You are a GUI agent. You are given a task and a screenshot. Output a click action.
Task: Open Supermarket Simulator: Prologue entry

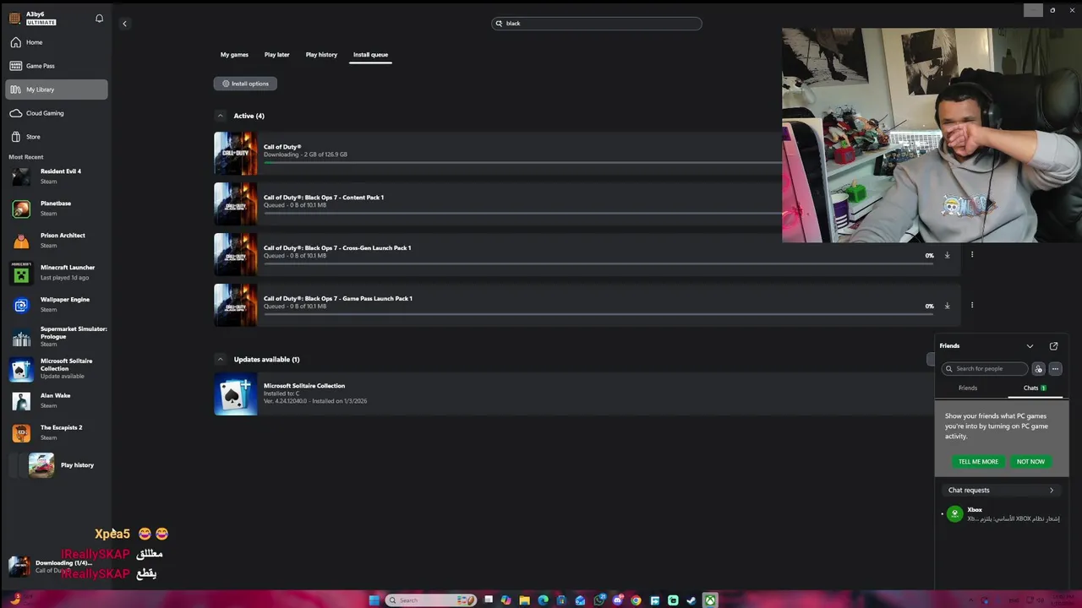[56, 337]
